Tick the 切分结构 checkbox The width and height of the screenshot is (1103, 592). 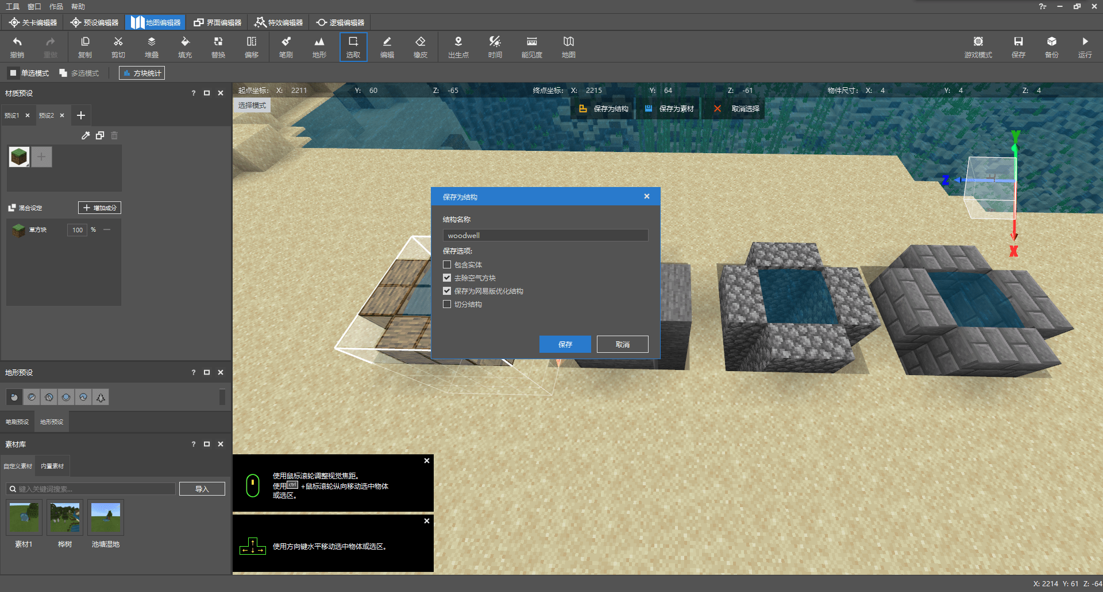pos(447,304)
